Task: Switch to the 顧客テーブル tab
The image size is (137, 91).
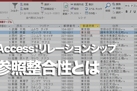Action: (6, 22)
